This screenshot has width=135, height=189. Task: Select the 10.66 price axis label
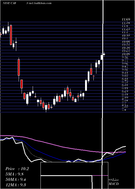(x=126, y=42)
